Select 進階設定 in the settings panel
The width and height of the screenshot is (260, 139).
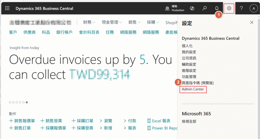[x=189, y=70]
